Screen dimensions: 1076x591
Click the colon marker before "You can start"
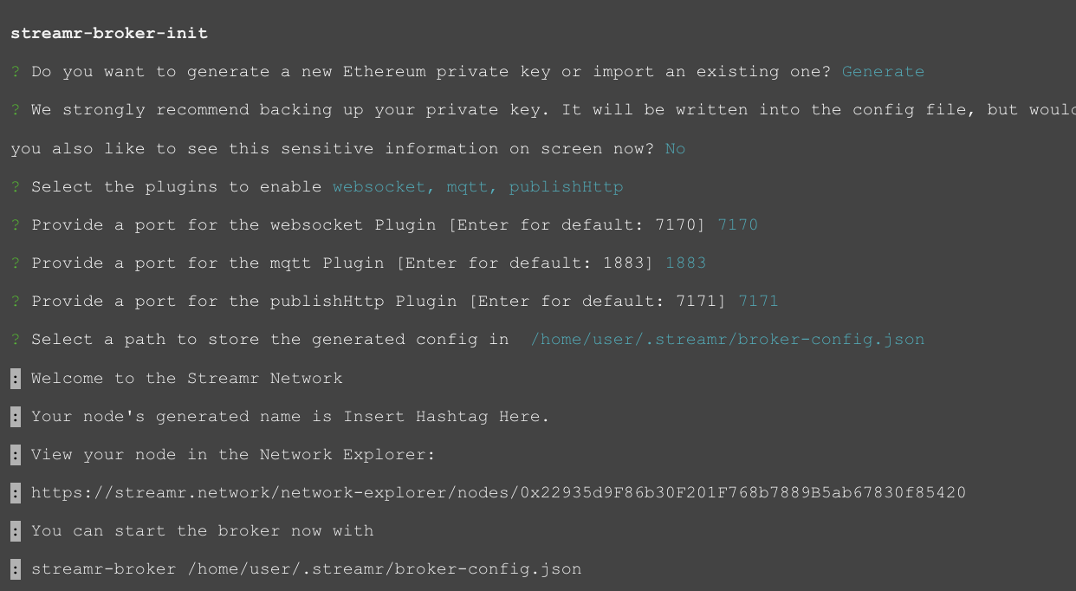click(x=16, y=531)
